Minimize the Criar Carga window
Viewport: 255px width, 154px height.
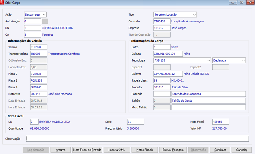coord(233,2)
